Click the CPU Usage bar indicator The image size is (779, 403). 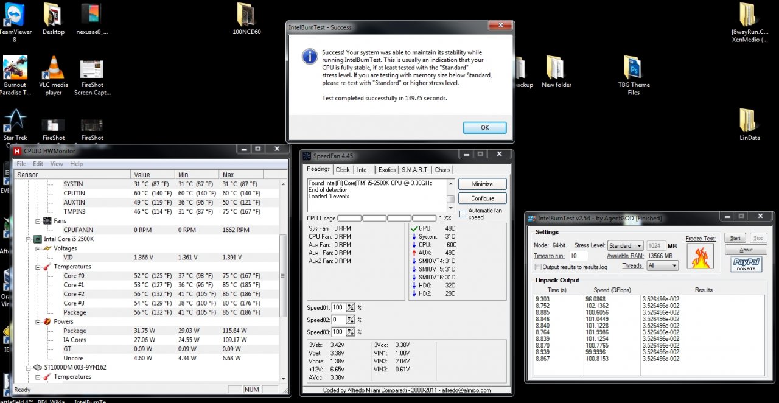coord(386,218)
